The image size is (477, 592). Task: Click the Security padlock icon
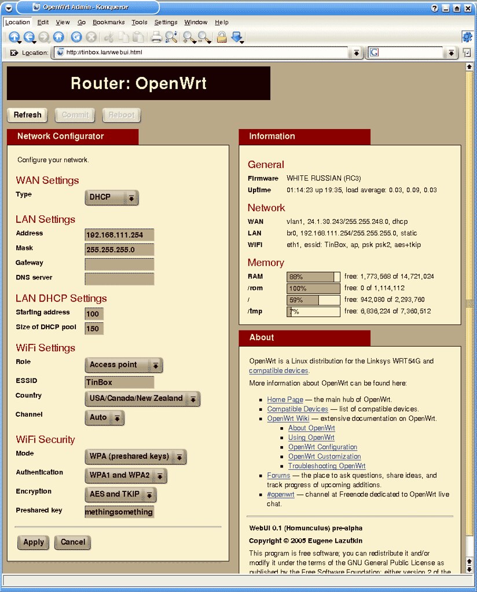point(222,37)
